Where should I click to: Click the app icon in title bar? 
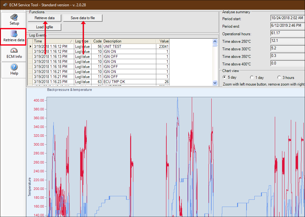coord(5,5)
